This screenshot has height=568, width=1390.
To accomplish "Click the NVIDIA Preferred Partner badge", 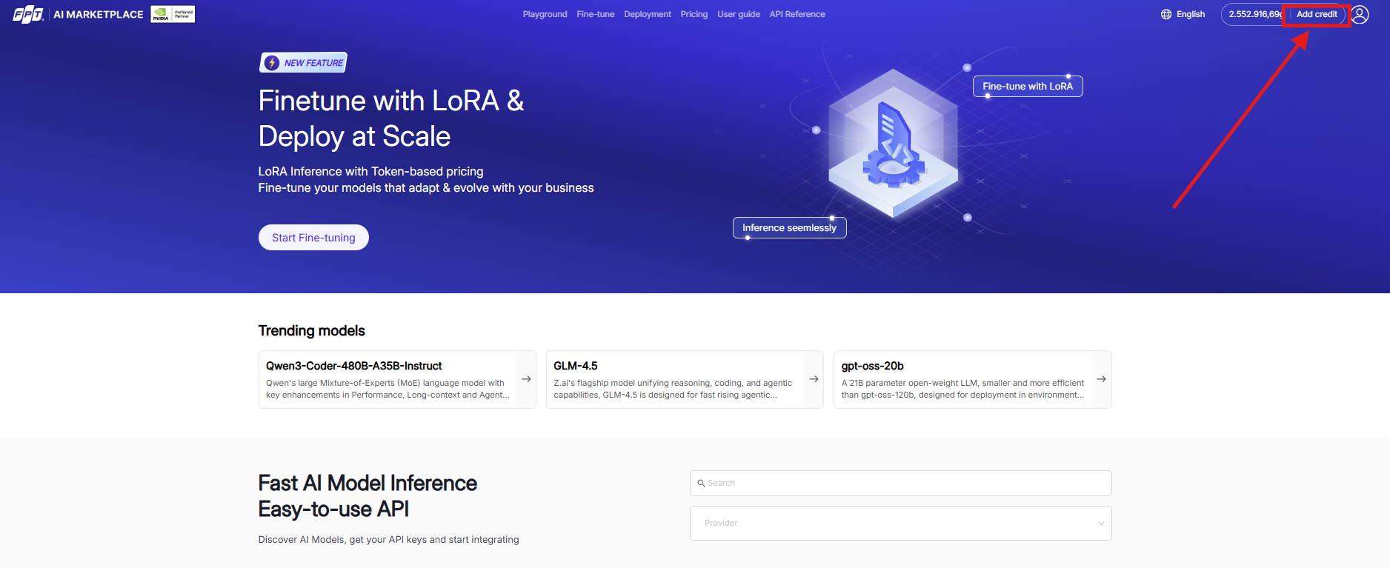I will click(173, 14).
